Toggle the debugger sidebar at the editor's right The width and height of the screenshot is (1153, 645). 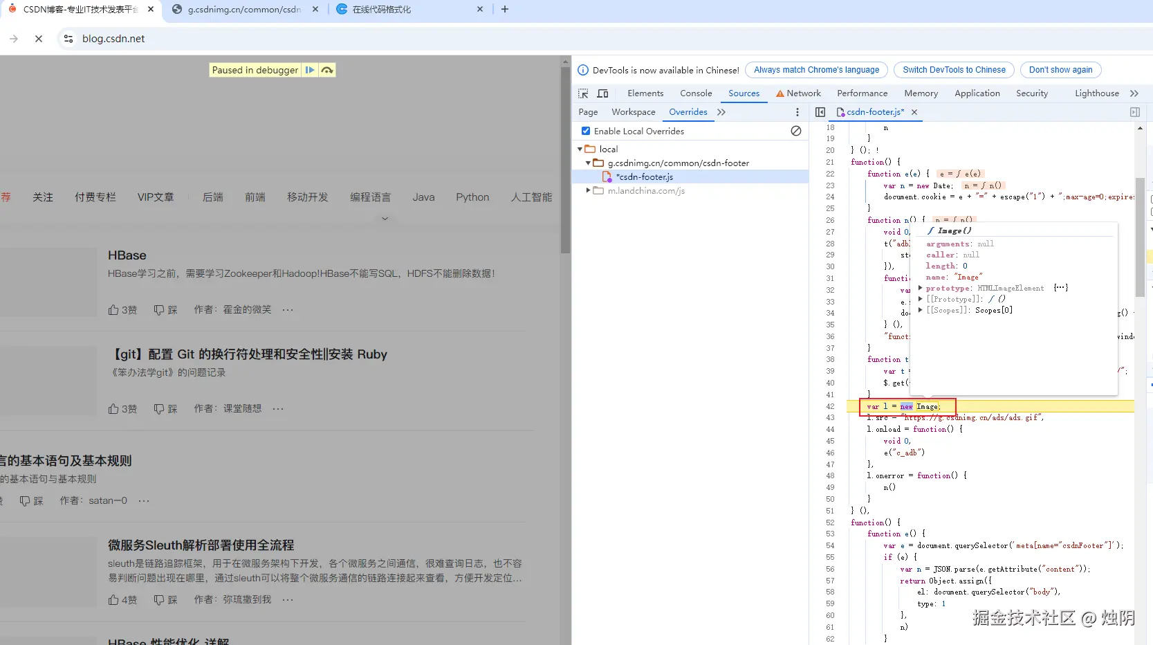click(1135, 112)
